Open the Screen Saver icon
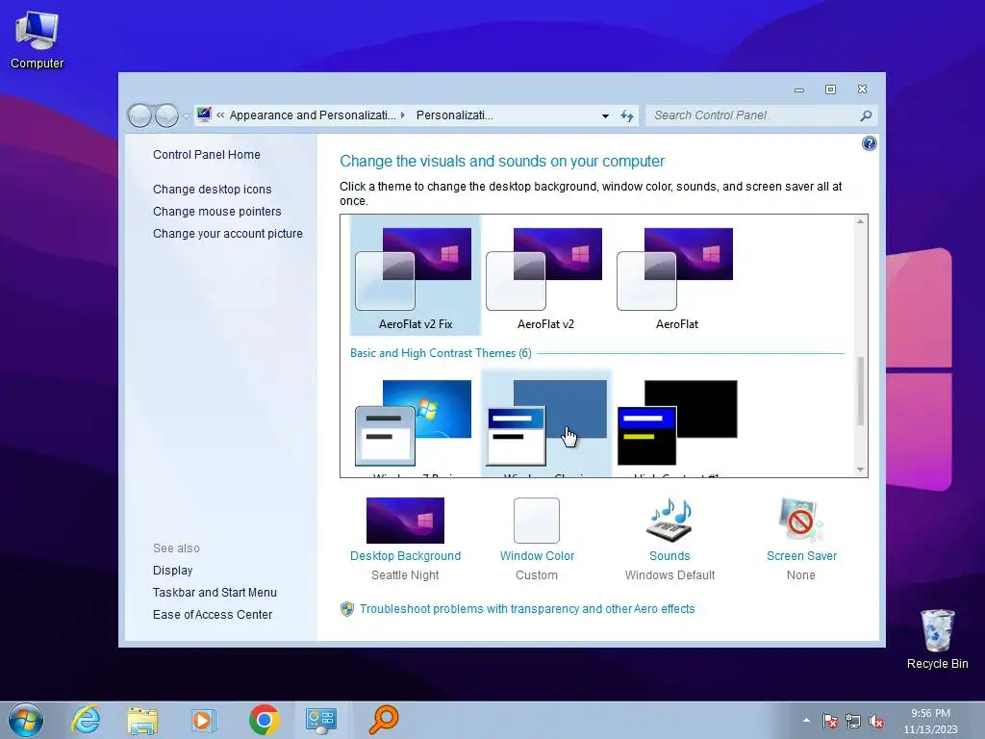This screenshot has width=985, height=739. 801,521
